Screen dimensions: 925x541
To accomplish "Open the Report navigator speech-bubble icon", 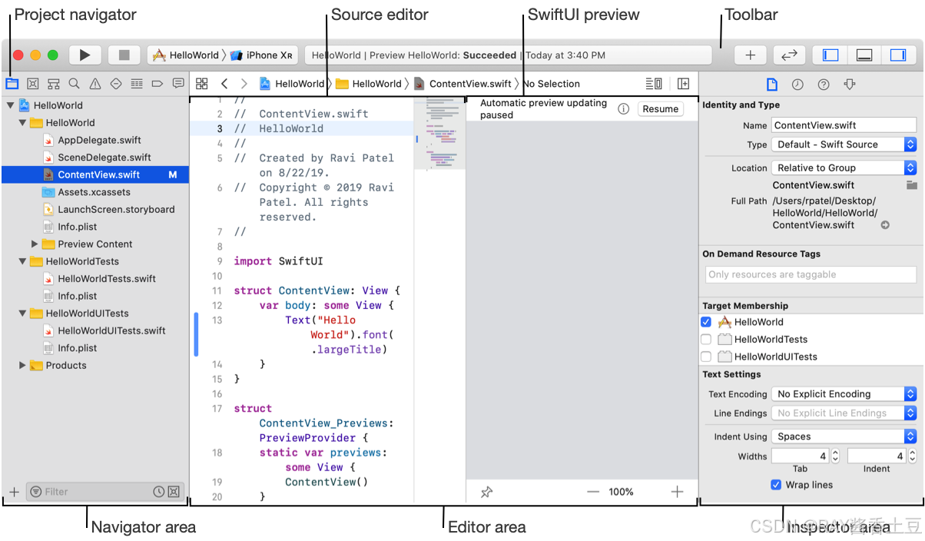I will tap(178, 84).
